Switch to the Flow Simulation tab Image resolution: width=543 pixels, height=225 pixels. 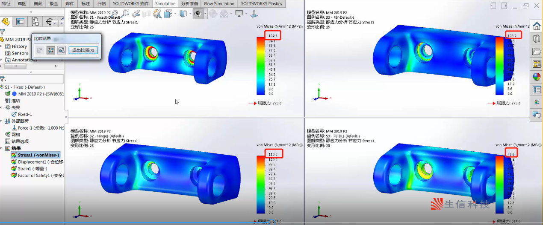[x=219, y=3]
